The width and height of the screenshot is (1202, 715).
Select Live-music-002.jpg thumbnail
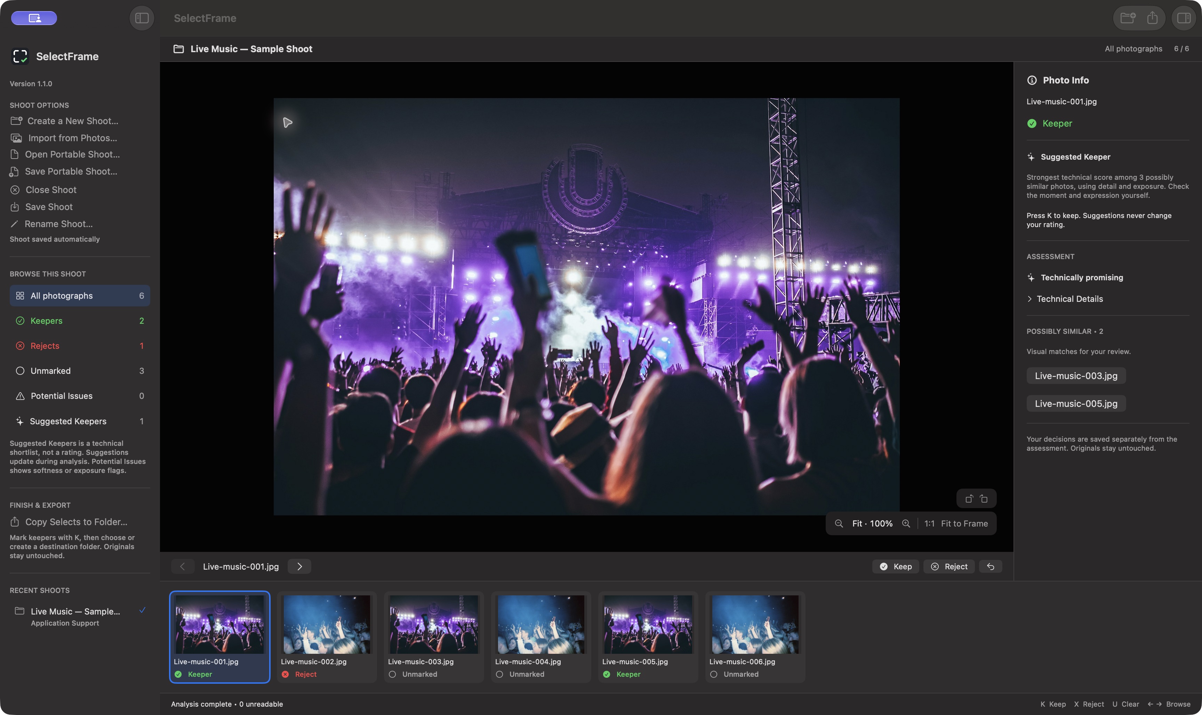click(x=327, y=637)
